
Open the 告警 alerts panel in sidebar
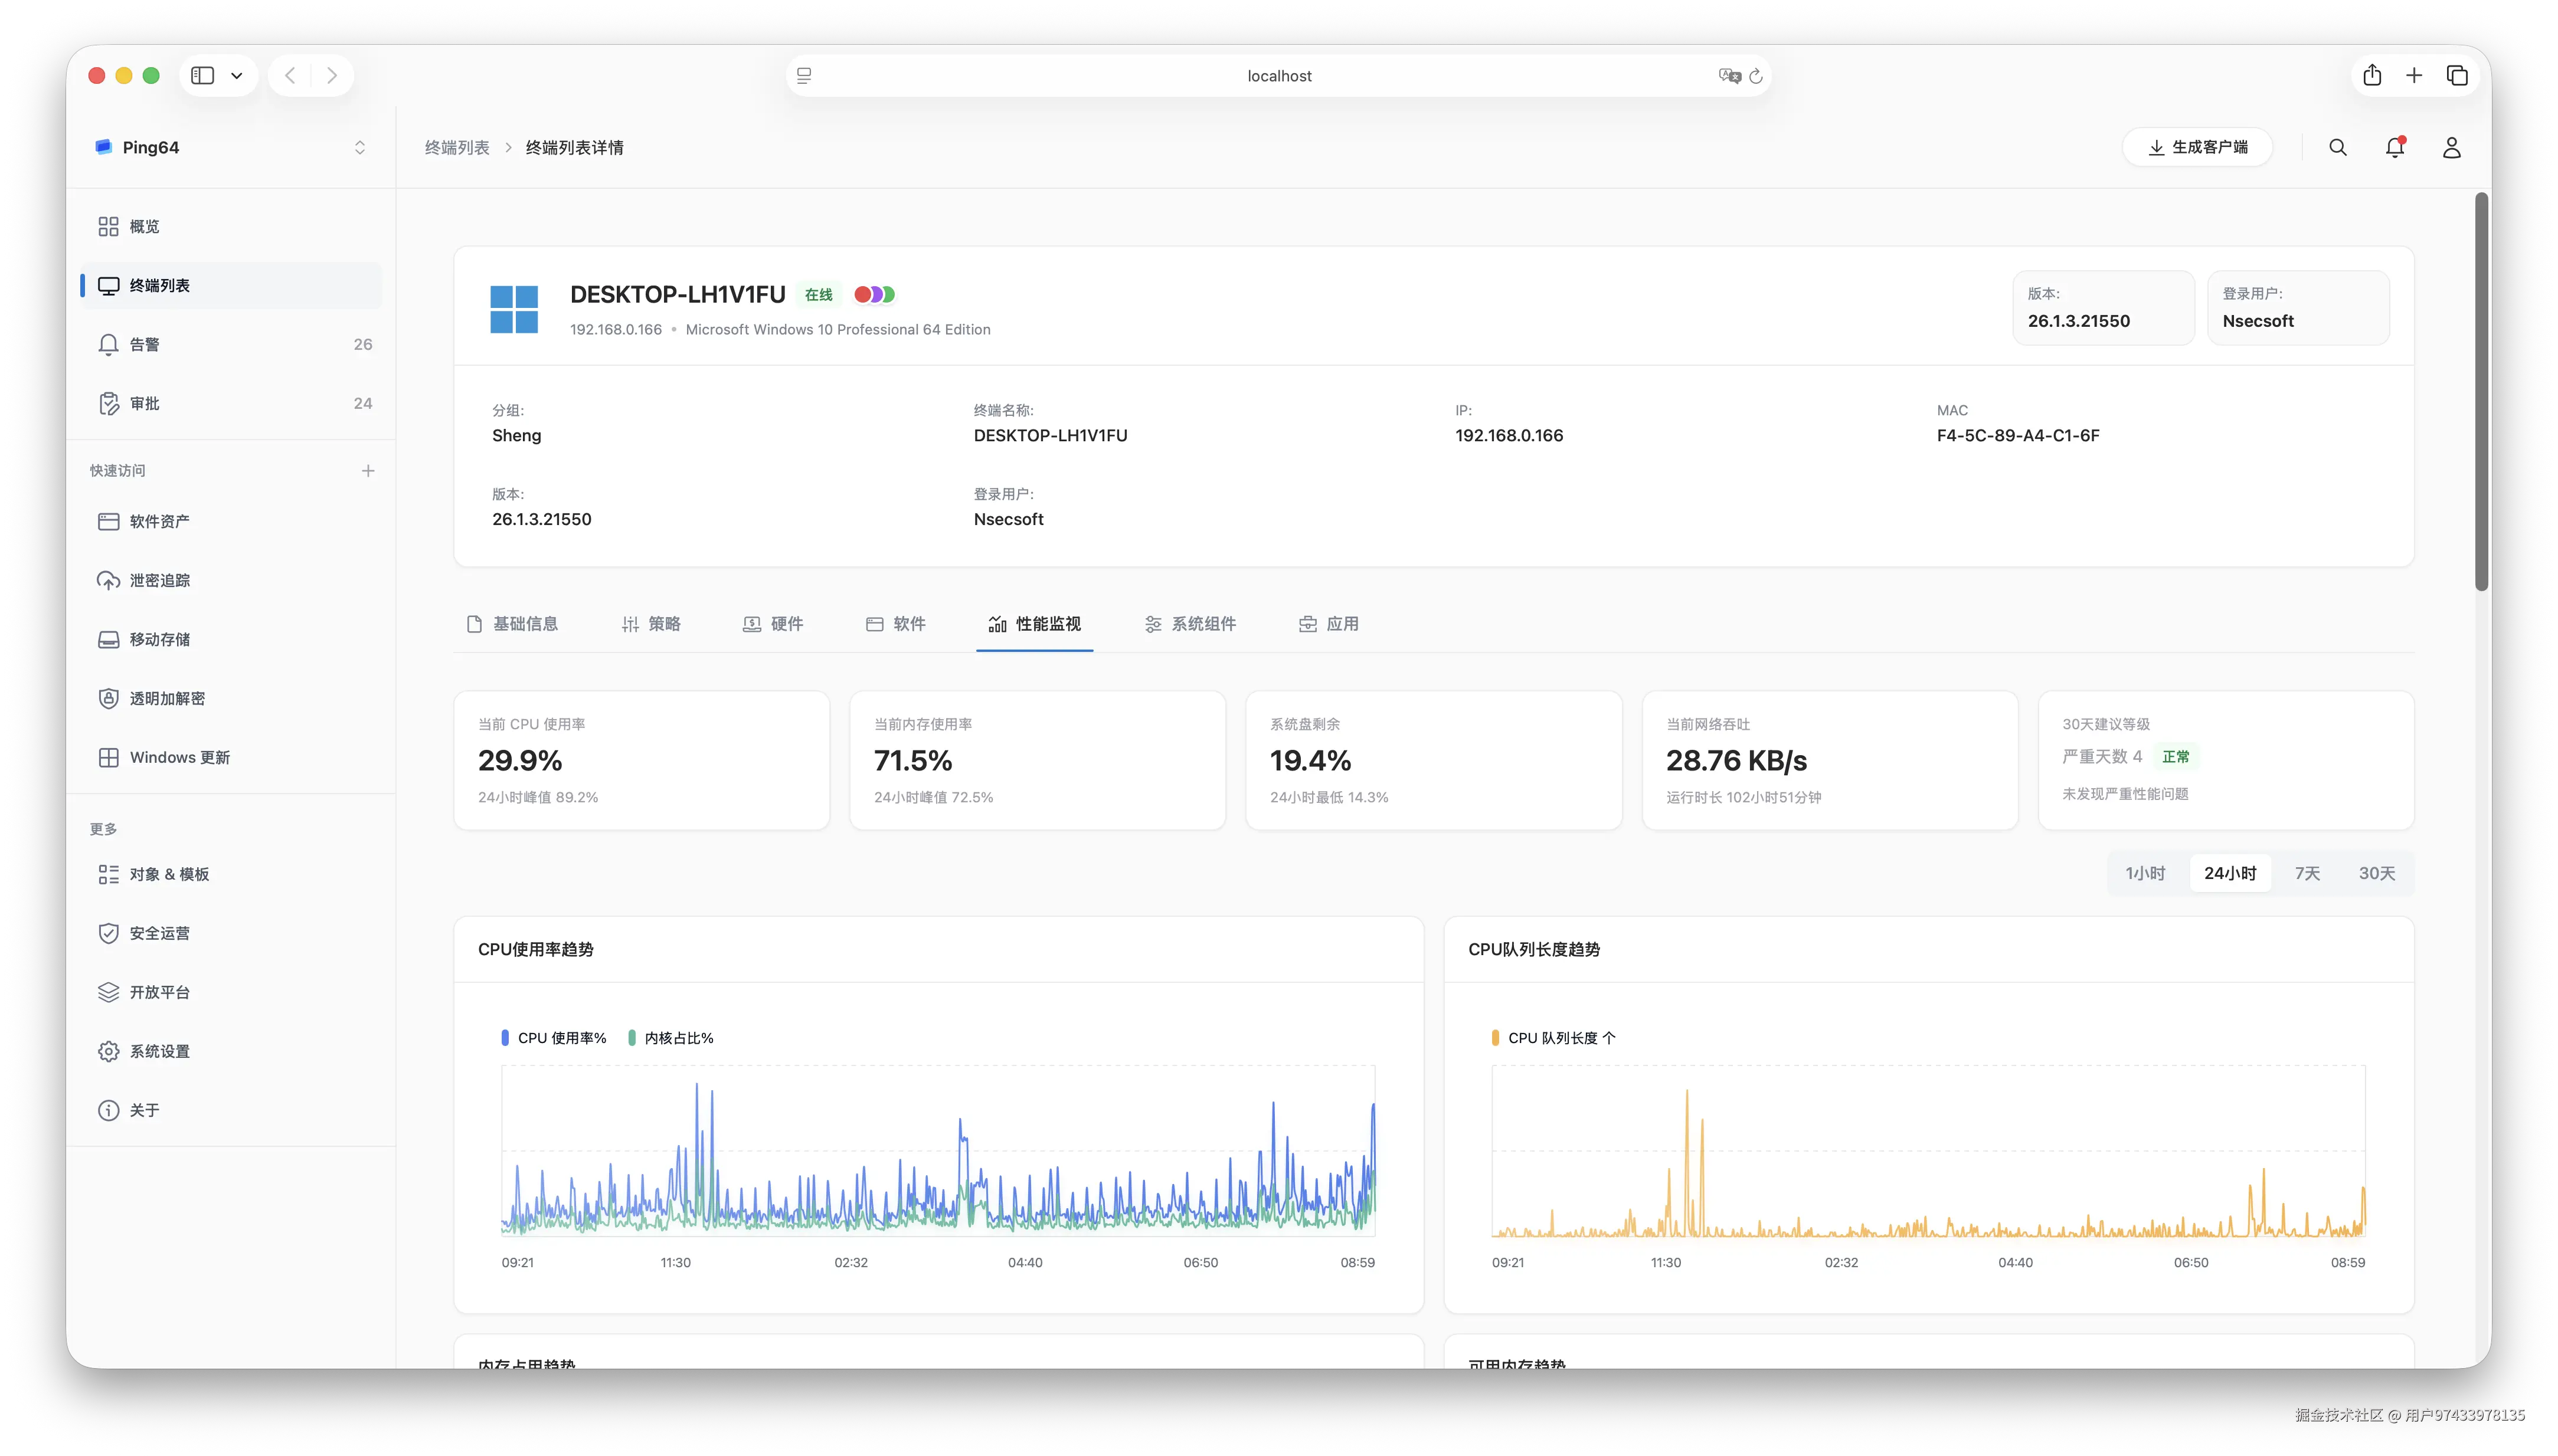(145, 344)
